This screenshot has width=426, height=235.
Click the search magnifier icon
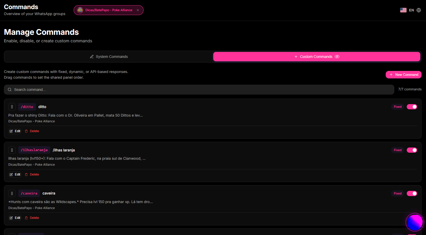pos(10,90)
